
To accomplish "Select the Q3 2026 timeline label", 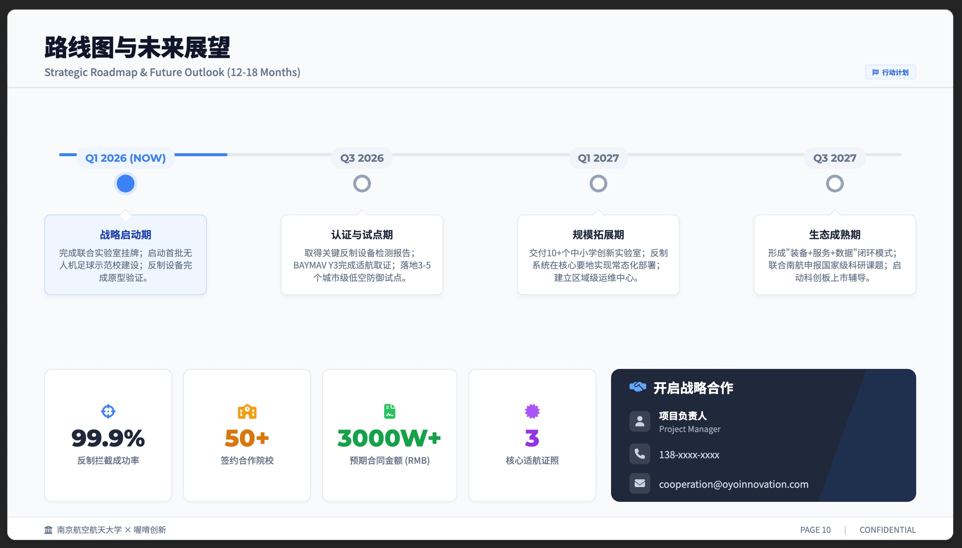I will [362, 158].
